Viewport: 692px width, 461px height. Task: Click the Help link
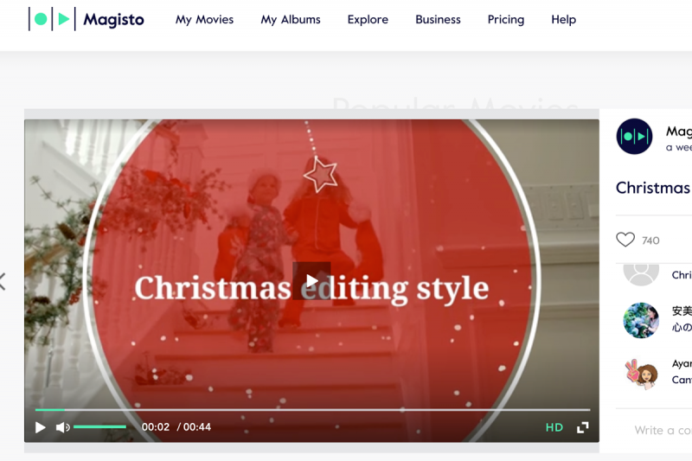[x=563, y=19]
